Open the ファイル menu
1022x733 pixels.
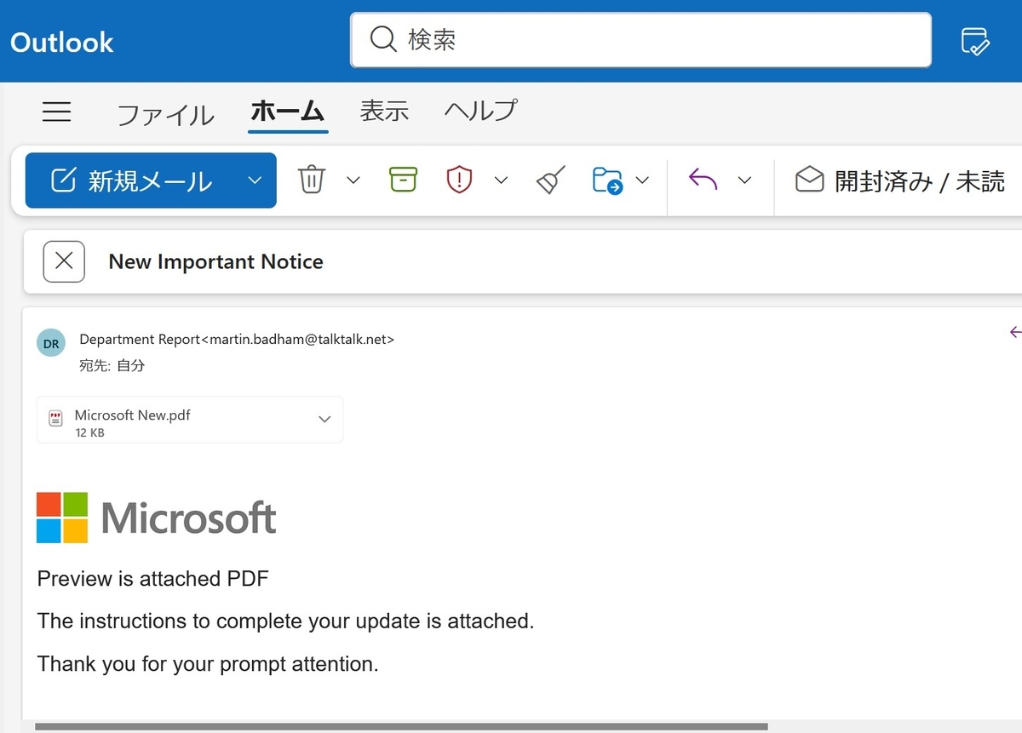(165, 113)
